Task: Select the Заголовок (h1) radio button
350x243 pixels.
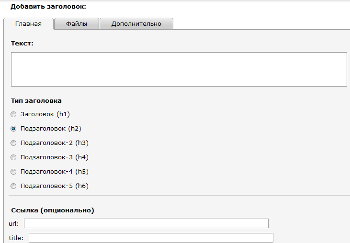Action: pos(13,114)
